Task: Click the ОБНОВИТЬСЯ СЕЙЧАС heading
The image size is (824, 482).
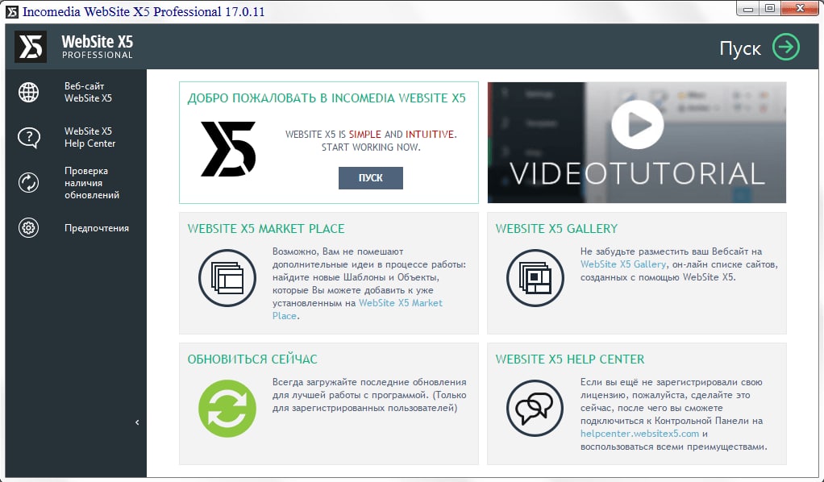Action: [x=252, y=359]
